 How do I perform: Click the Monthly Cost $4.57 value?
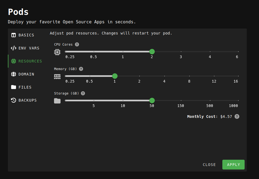point(226,117)
